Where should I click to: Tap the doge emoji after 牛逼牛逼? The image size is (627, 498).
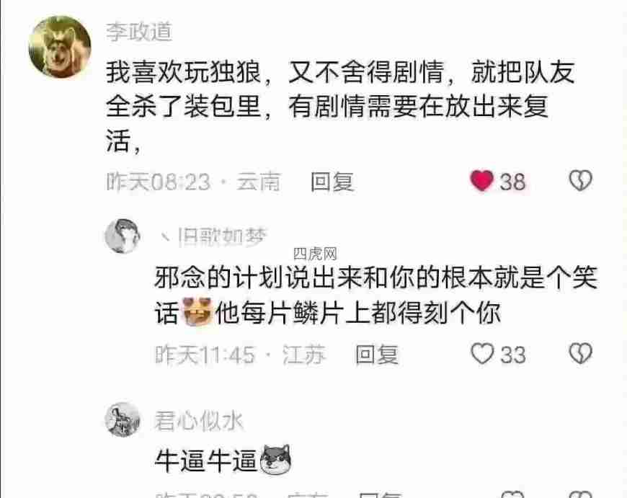(x=275, y=460)
